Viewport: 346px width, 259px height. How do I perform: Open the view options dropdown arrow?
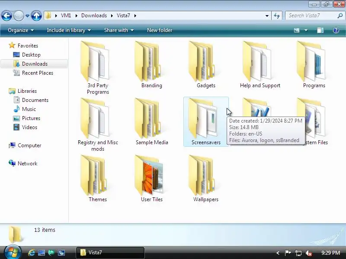(x=306, y=30)
